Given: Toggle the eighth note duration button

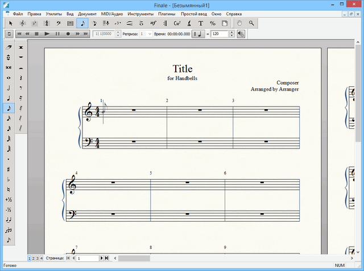Looking at the screenshot, I should pos(9,108).
